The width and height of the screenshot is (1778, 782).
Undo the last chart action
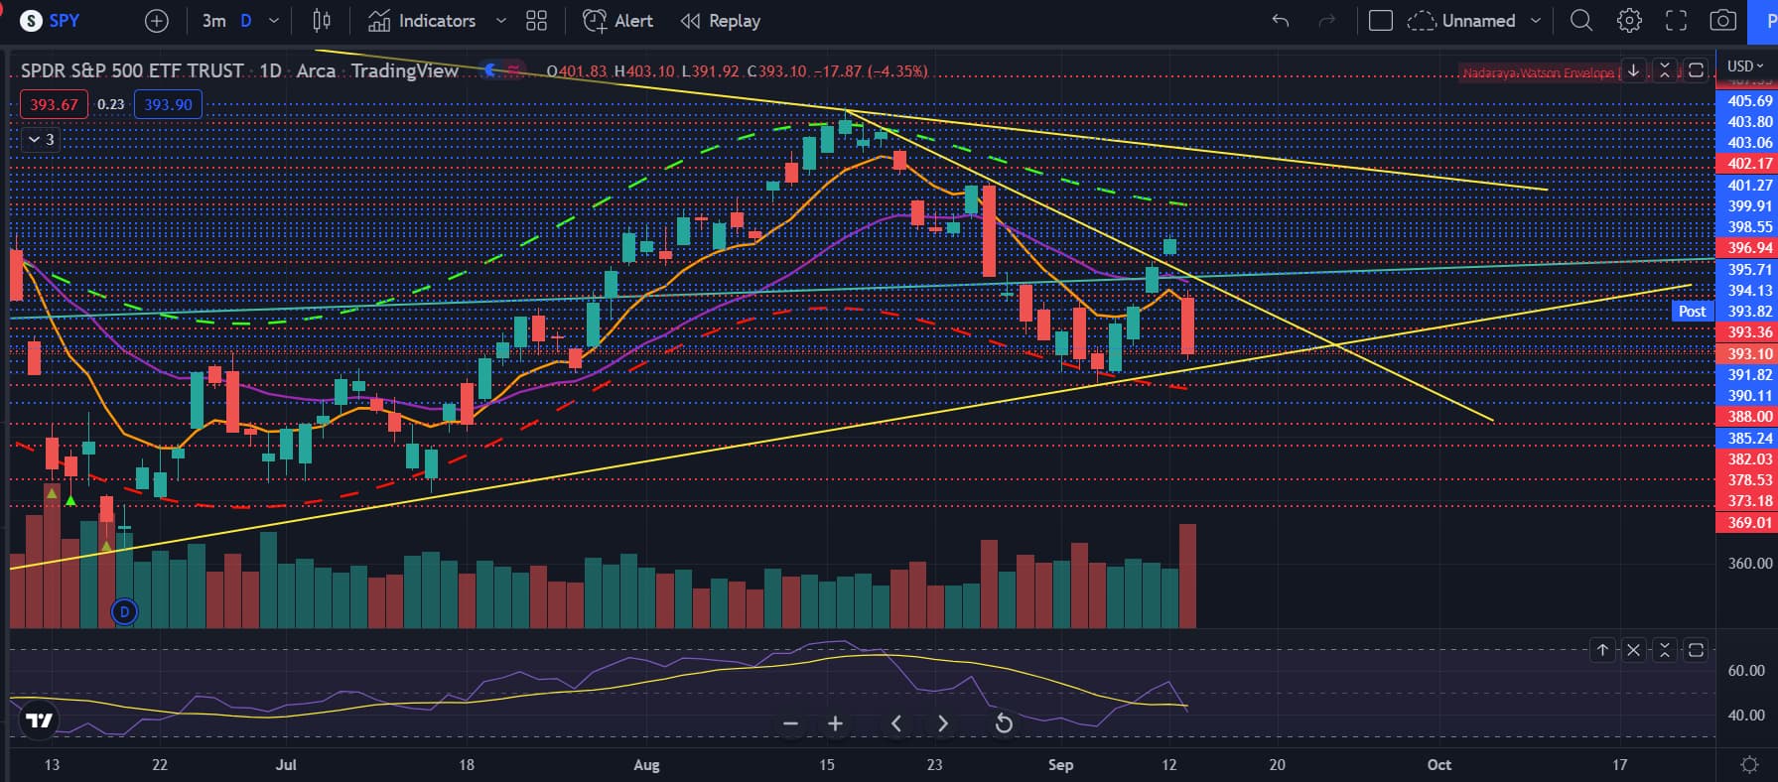click(1281, 20)
